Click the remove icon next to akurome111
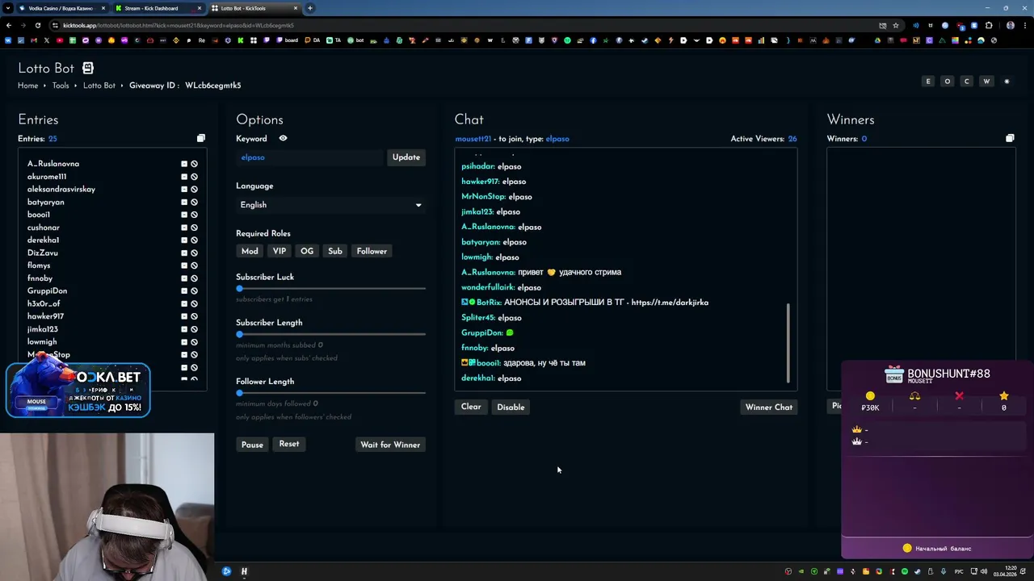Viewport: 1034px width, 581px height. pos(184,177)
